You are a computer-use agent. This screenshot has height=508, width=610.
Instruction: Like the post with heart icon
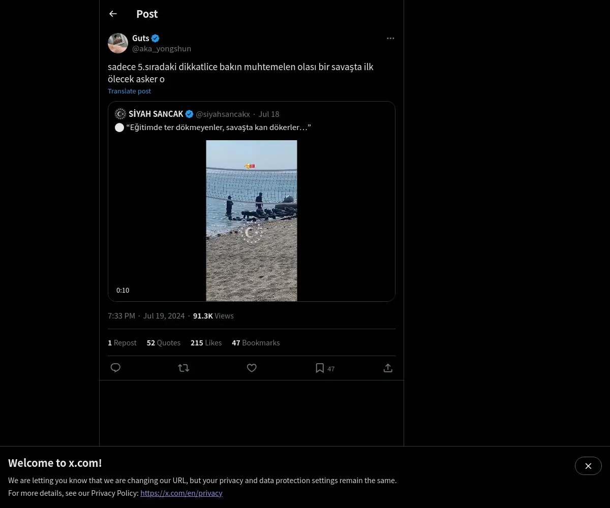click(252, 368)
